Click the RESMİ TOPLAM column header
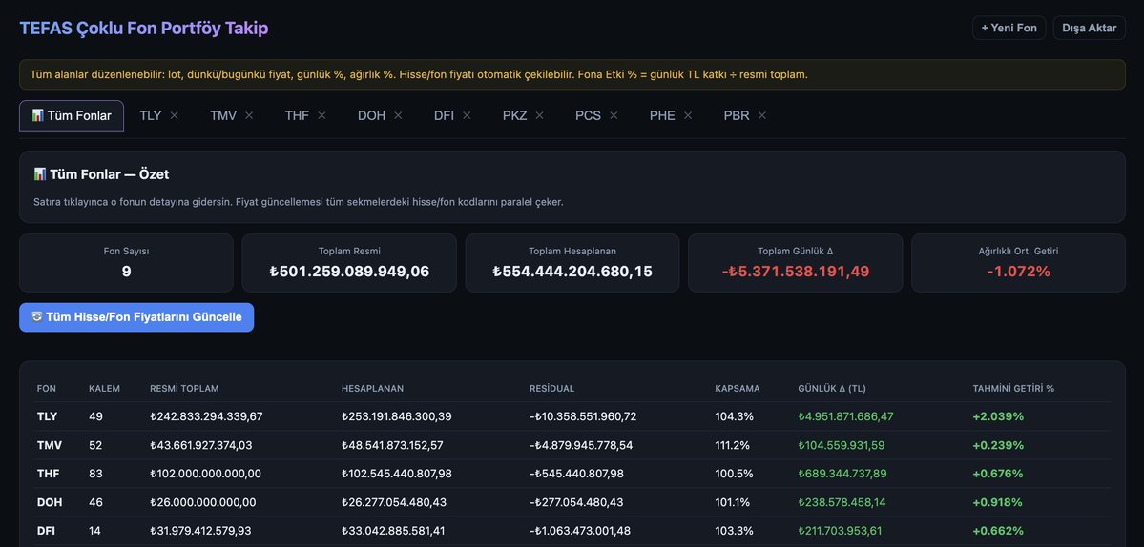Screen dimensions: 1144x547 tap(184, 388)
